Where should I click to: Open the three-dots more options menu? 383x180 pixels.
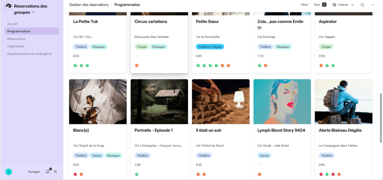pos(373,5)
